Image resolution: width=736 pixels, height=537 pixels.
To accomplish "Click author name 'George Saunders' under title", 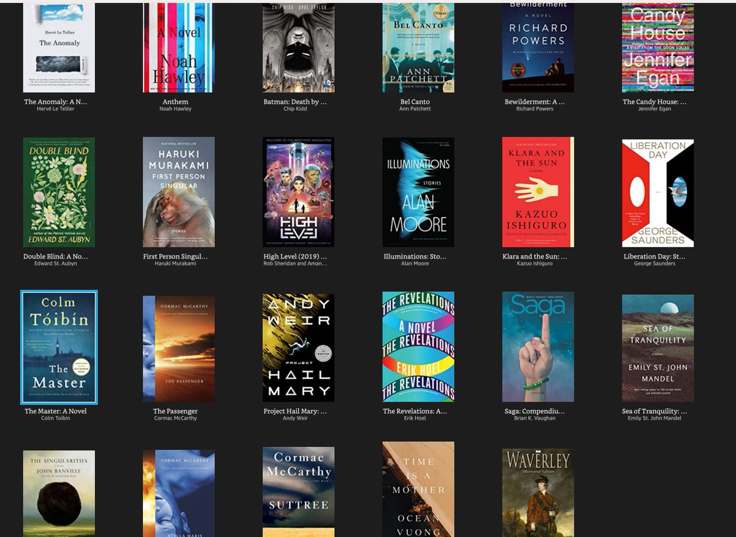I will coord(654,264).
